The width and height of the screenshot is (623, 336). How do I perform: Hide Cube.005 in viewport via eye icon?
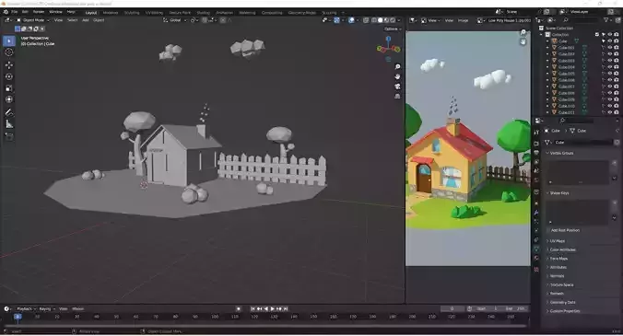click(610, 74)
